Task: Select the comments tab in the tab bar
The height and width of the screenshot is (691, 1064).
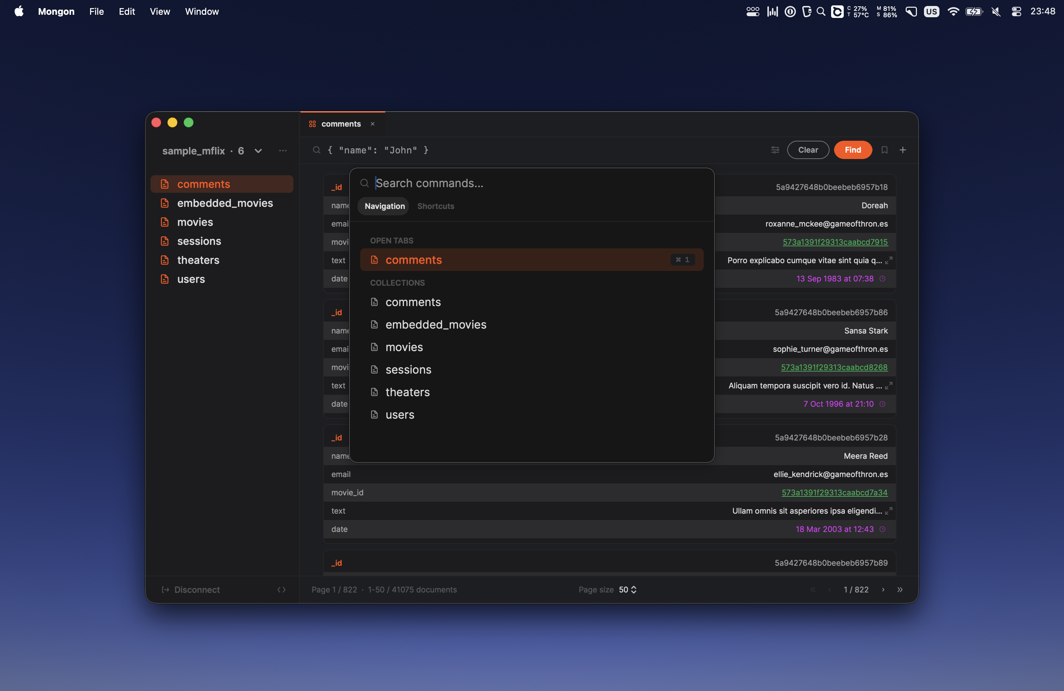Action: pyautogui.click(x=342, y=124)
